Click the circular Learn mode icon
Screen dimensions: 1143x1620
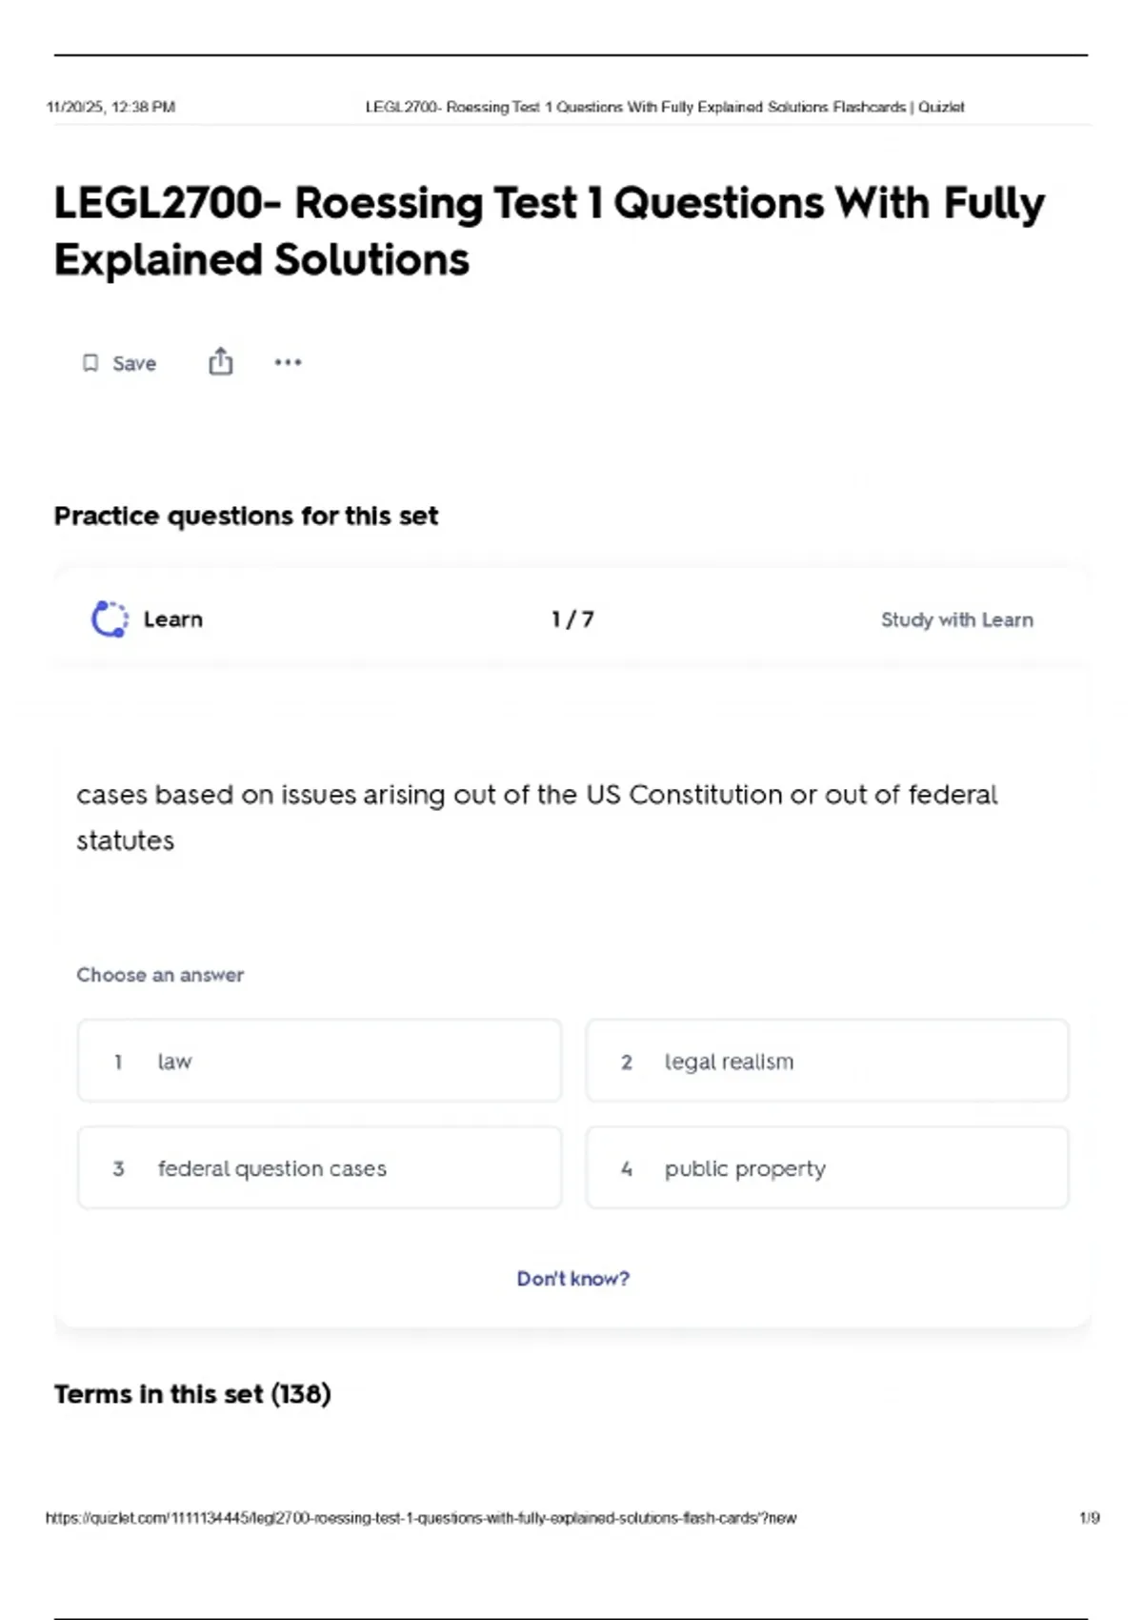(x=110, y=619)
